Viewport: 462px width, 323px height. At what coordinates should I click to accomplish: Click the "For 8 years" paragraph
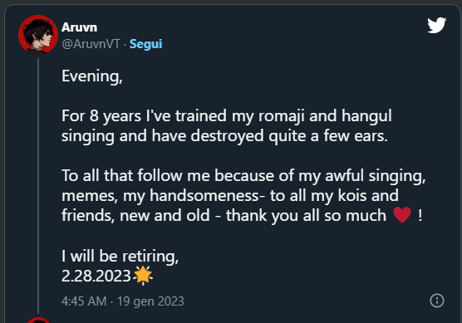coord(227,125)
